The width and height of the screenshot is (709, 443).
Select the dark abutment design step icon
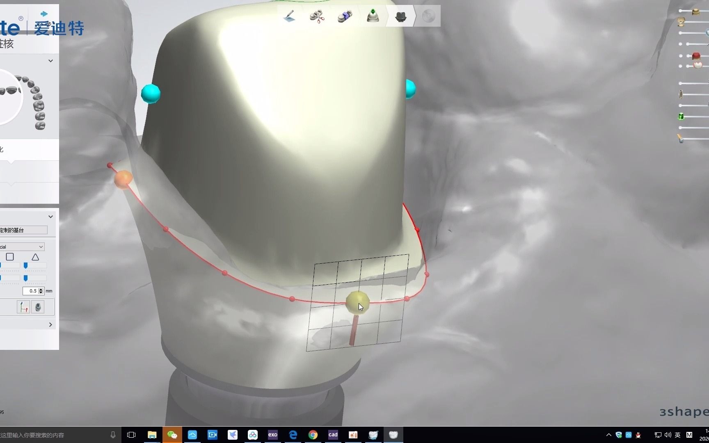tap(401, 16)
